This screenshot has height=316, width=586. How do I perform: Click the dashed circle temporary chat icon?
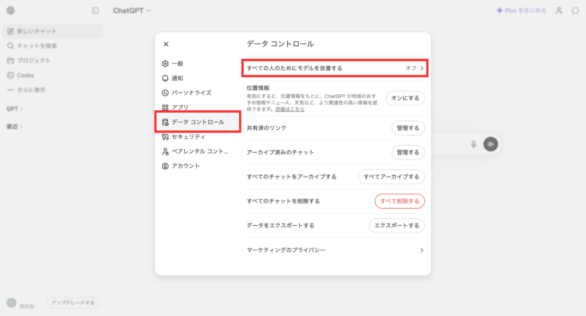pyautogui.click(x=575, y=10)
